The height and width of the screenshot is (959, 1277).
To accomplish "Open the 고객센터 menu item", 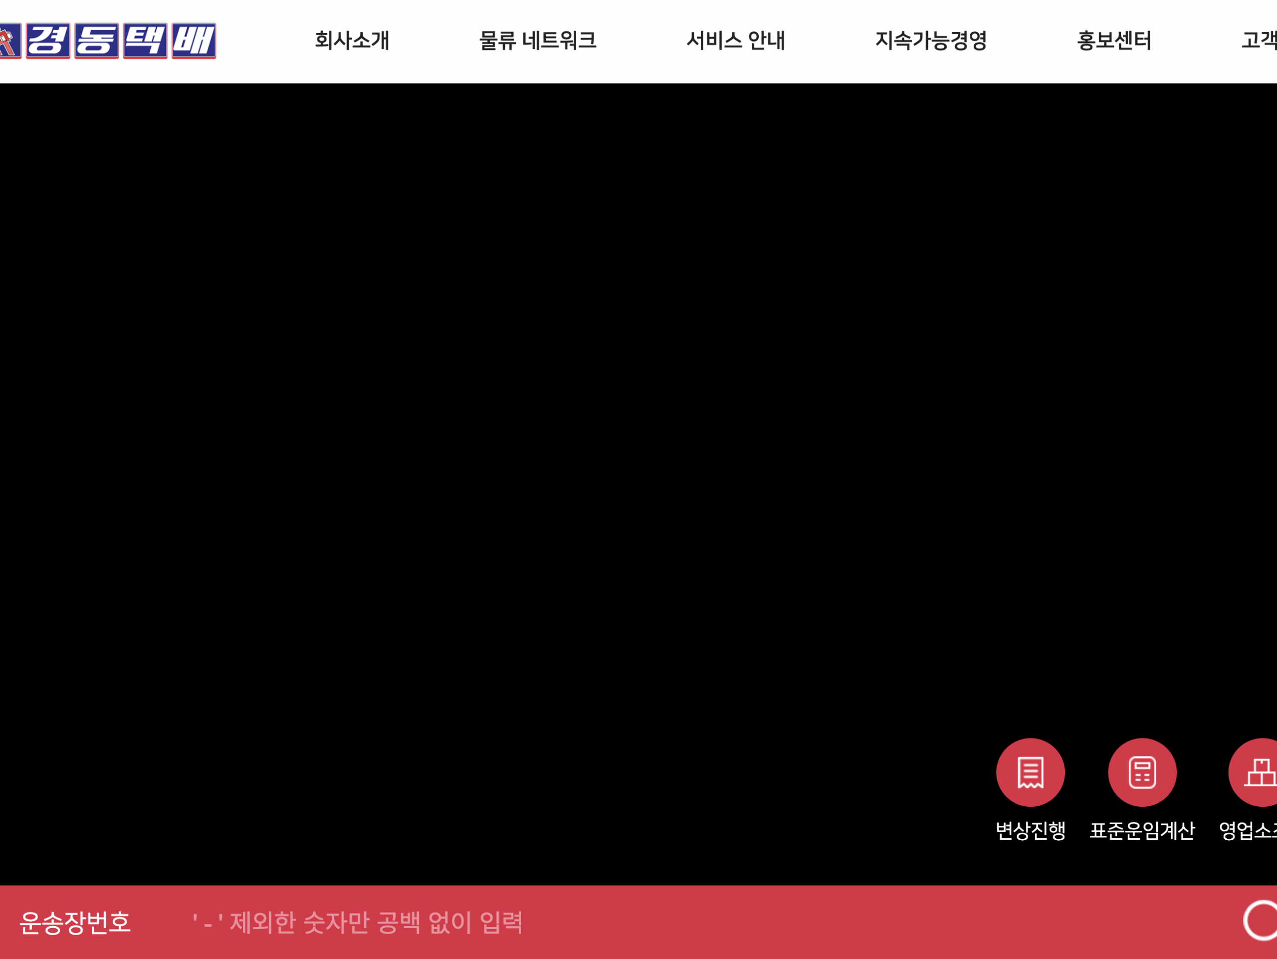I will tap(1262, 40).
